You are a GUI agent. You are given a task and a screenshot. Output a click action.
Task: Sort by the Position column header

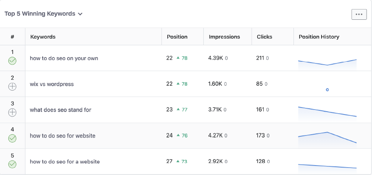(177, 37)
